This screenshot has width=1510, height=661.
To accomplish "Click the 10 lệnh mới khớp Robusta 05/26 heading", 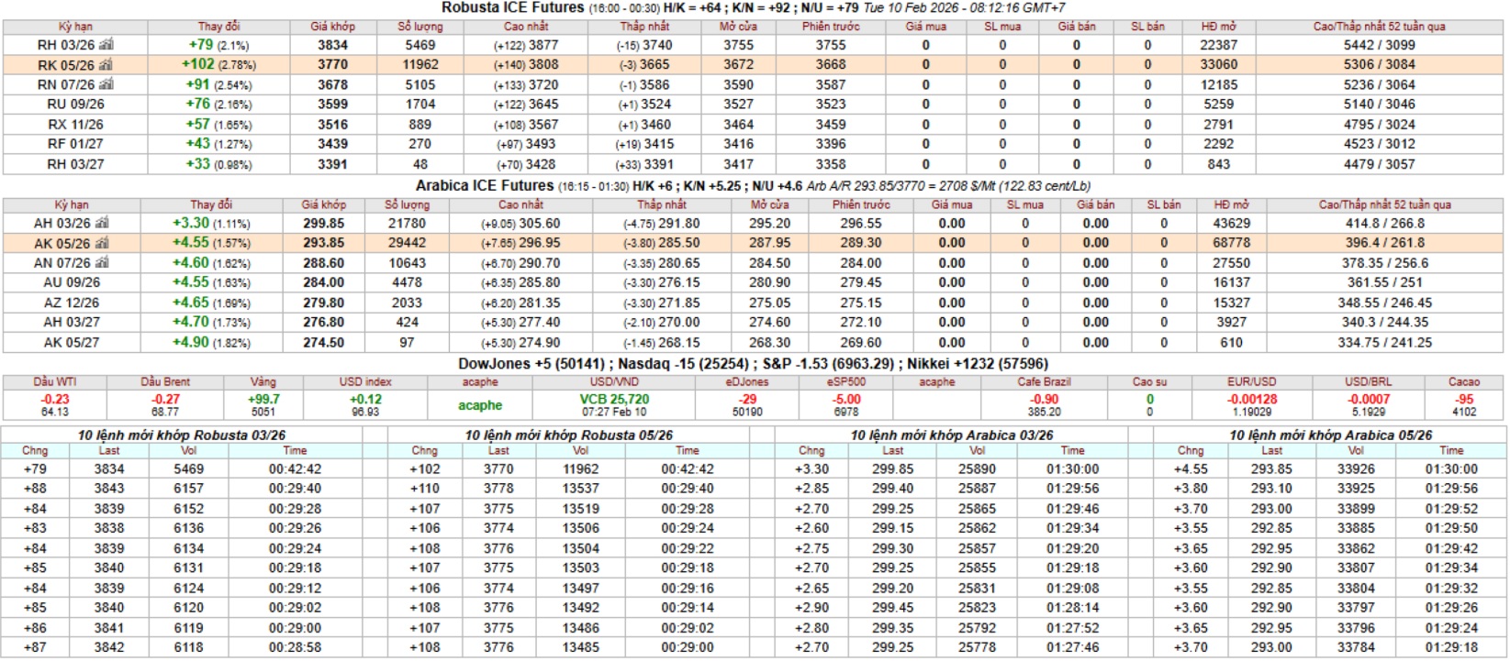I will pos(568,435).
